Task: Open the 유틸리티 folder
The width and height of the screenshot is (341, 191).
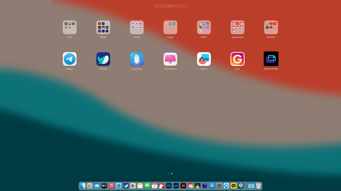Action: (204, 27)
